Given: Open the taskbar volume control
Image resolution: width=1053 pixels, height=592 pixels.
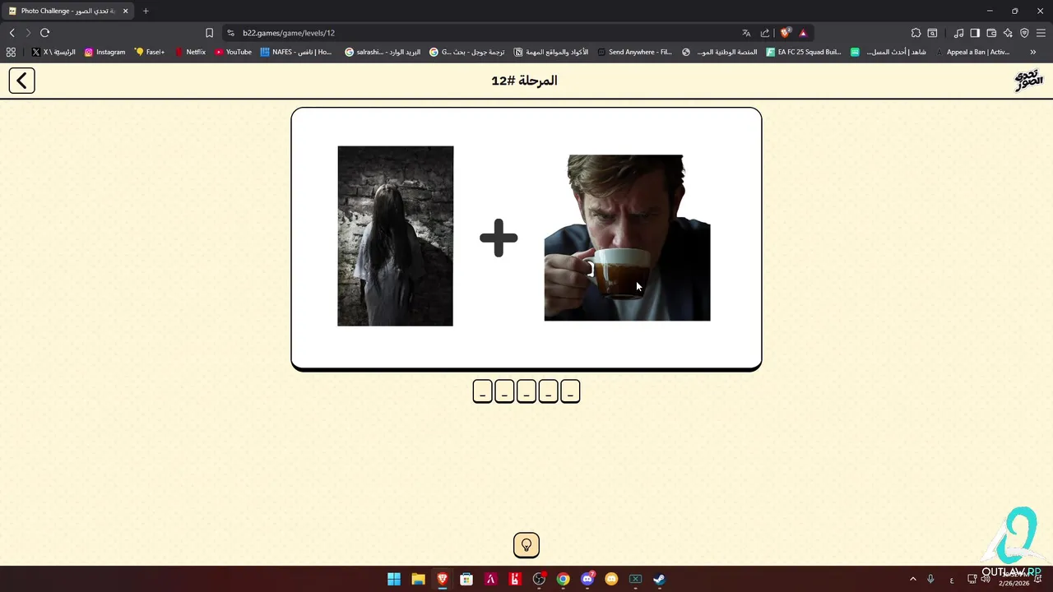Looking at the screenshot, I should 986,579.
